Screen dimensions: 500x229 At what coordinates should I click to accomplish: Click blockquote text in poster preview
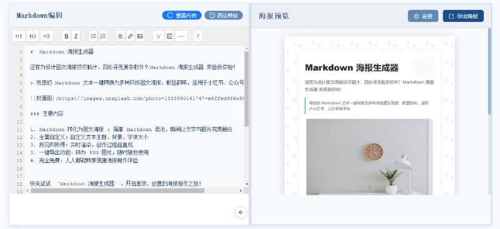368,105
